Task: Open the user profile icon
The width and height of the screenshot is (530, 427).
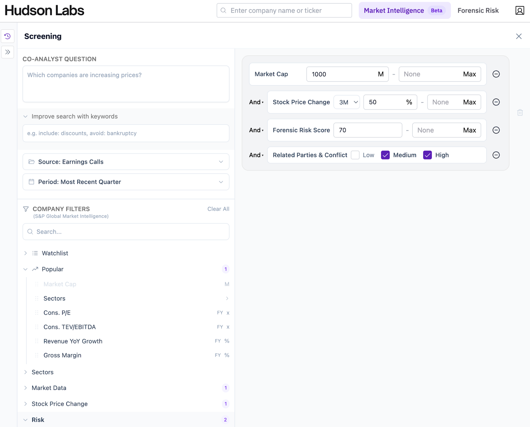Action: click(x=519, y=11)
